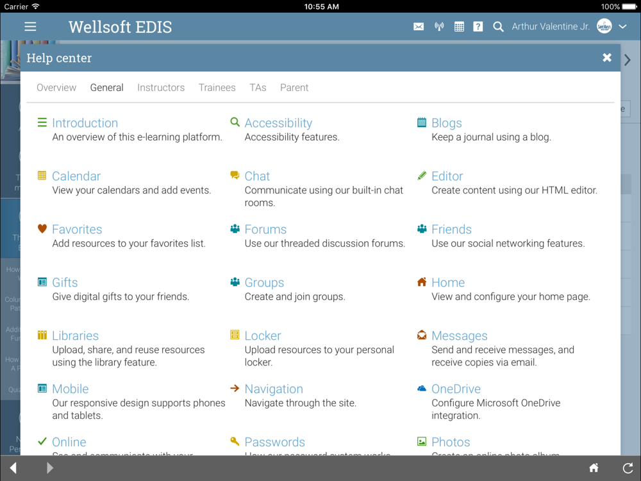Tap the reload icon in bottom bar
Viewport: 641px width, 481px height.
[x=628, y=468]
